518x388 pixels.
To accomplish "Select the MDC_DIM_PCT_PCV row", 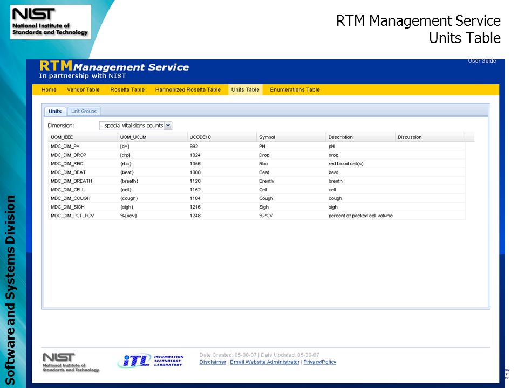I will coord(257,216).
